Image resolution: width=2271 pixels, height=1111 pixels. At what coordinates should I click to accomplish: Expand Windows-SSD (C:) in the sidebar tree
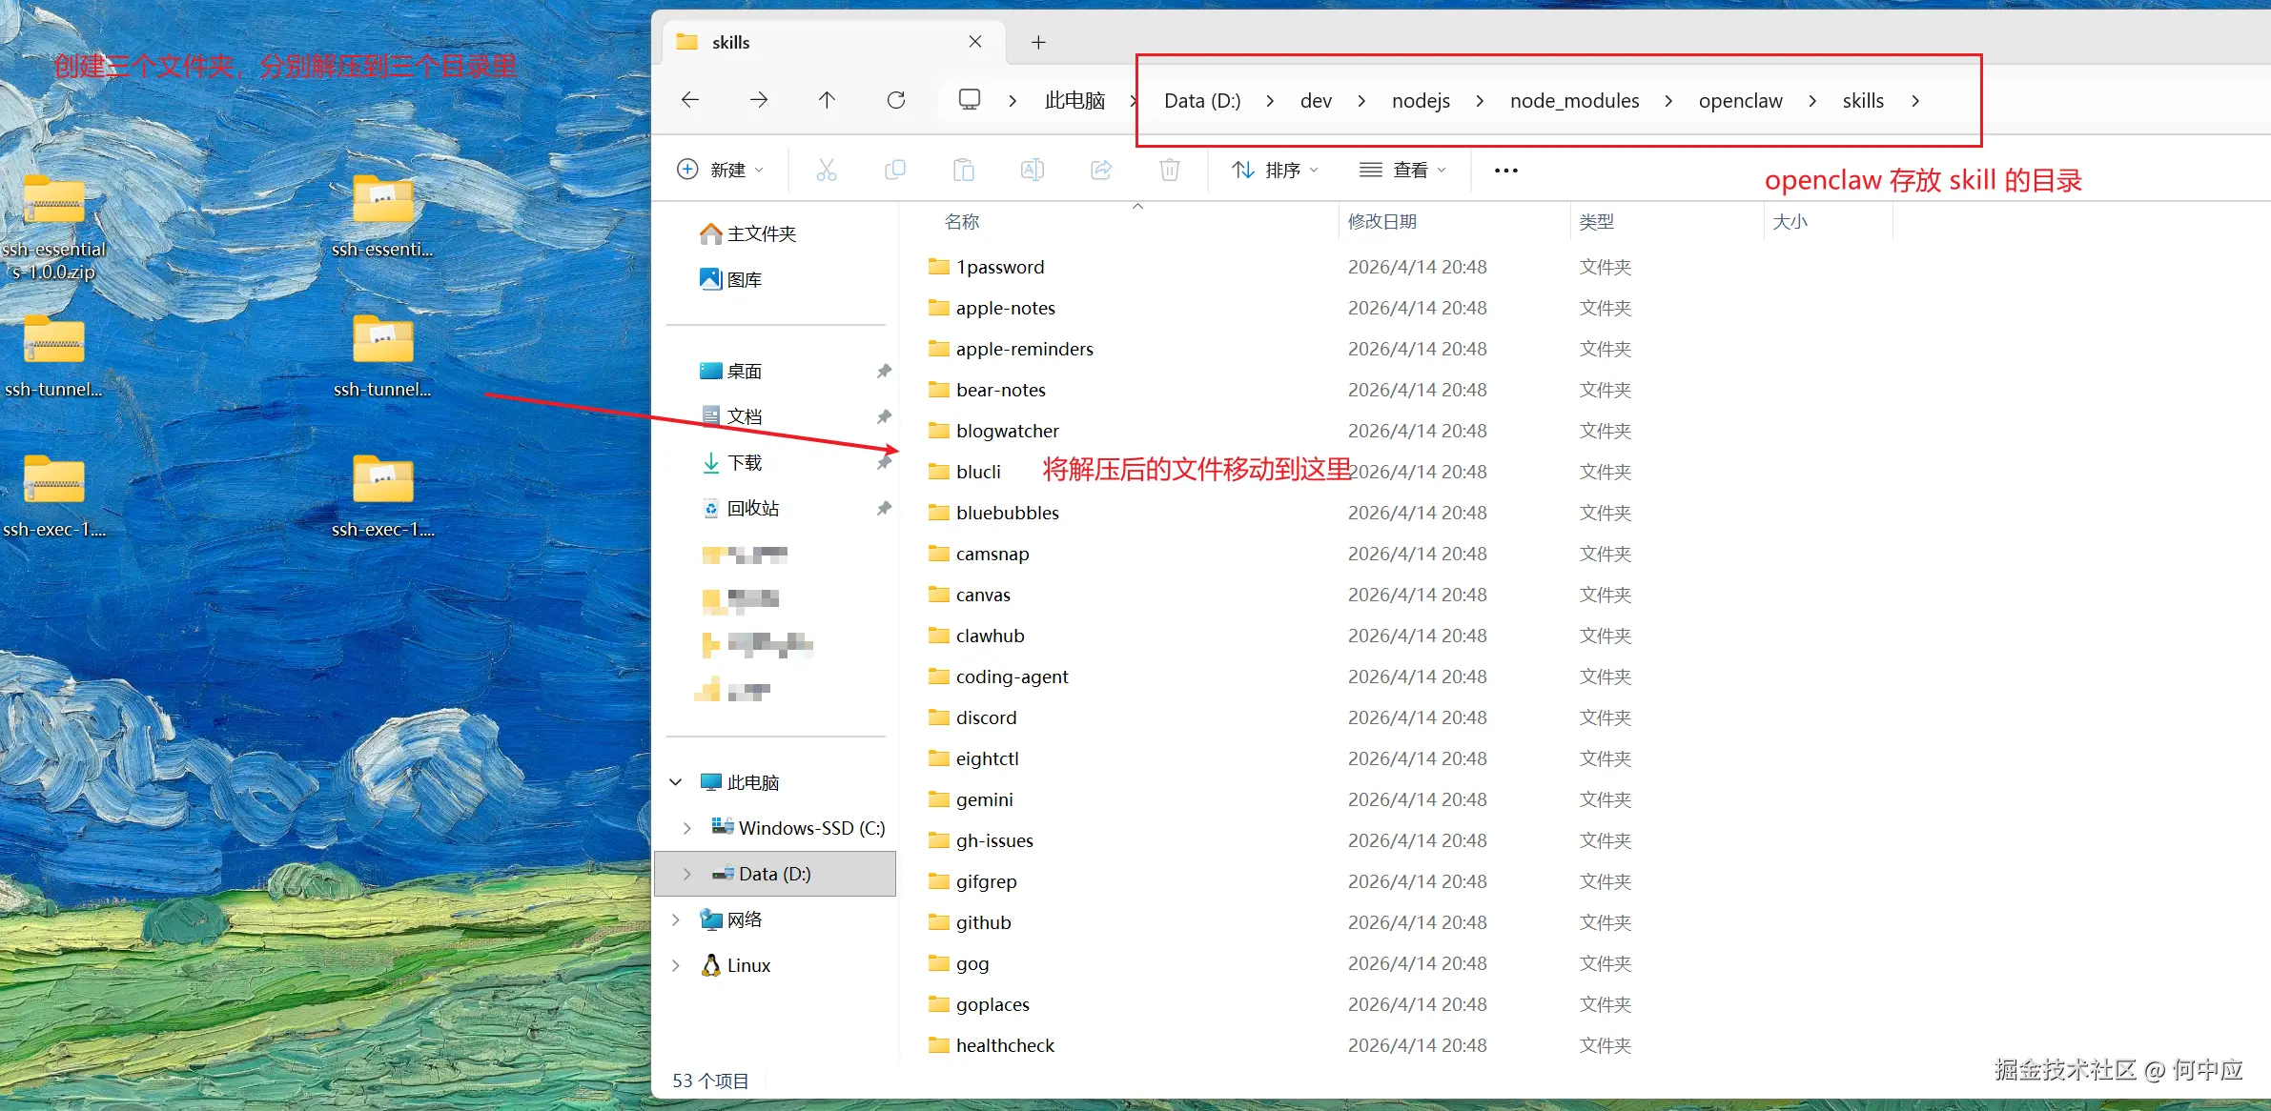point(687,827)
